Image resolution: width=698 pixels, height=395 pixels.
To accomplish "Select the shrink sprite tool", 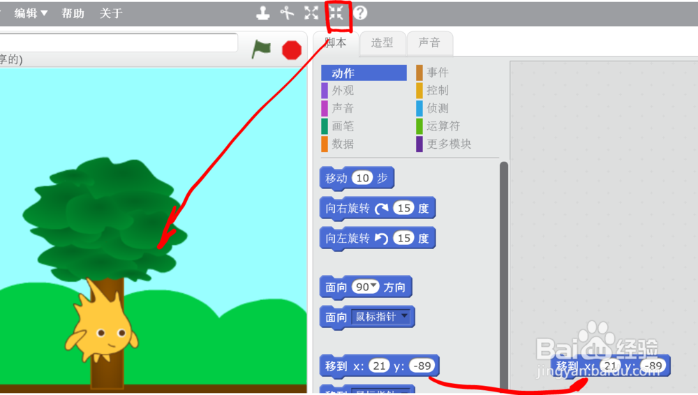I will click(336, 13).
